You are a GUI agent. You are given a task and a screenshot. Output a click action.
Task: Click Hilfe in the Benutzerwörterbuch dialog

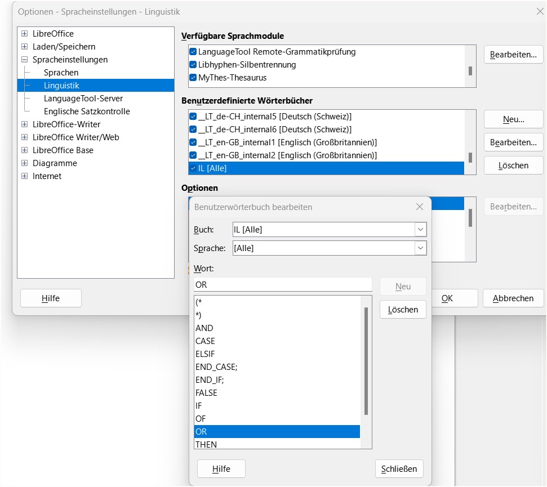tap(221, 468)
